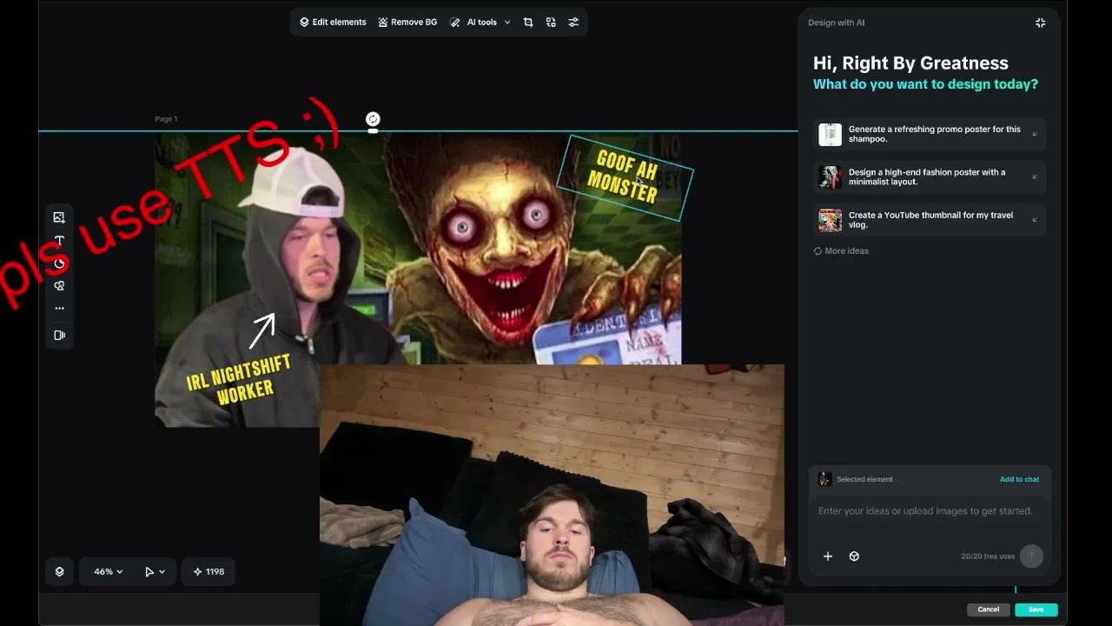
Task: Select the GOOF AH MONSTER text box
Action: 625,177
